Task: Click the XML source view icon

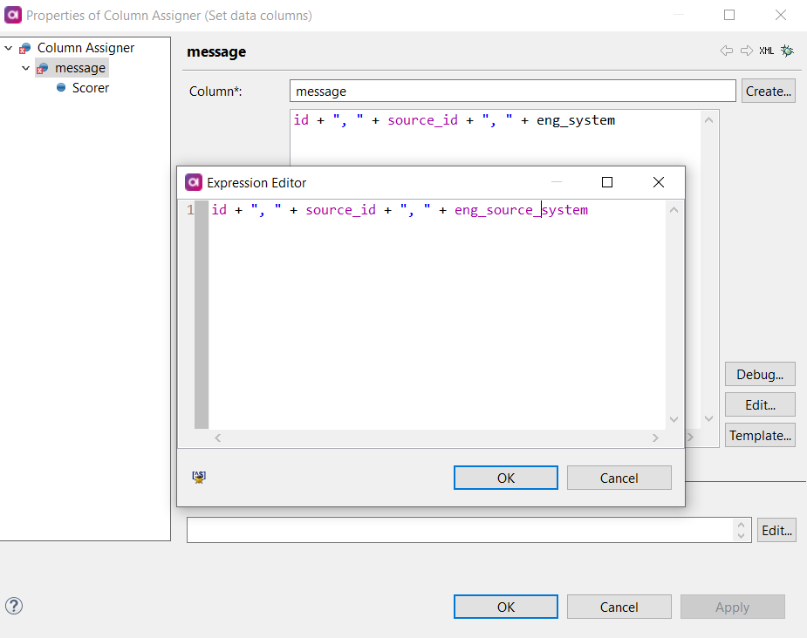Action: coord(766,51)
